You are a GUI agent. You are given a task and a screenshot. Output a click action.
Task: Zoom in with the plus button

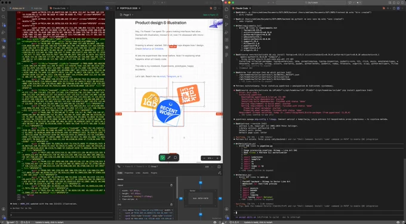(x=217, y=158)
